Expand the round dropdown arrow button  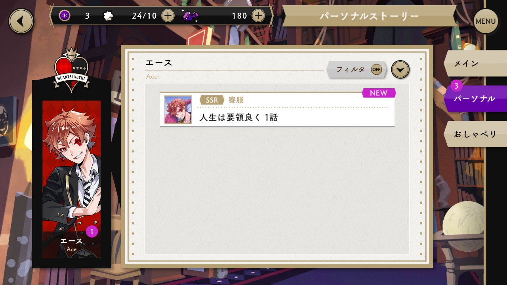[x=400, y=70]
